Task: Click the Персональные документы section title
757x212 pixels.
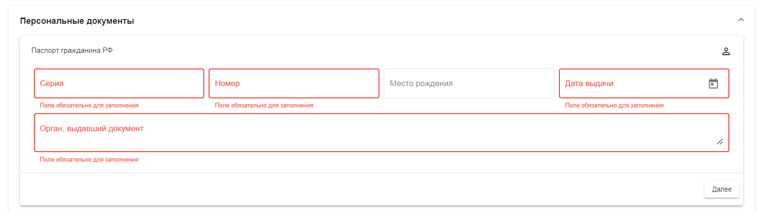Action: (x=77, y=21)
